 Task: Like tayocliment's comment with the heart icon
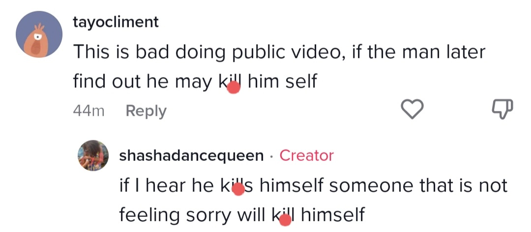pos(412,109)
